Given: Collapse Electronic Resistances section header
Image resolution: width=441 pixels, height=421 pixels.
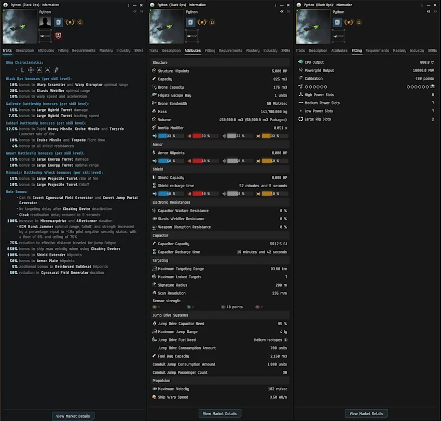Looking at the screenshot, I should pos(219,202).
